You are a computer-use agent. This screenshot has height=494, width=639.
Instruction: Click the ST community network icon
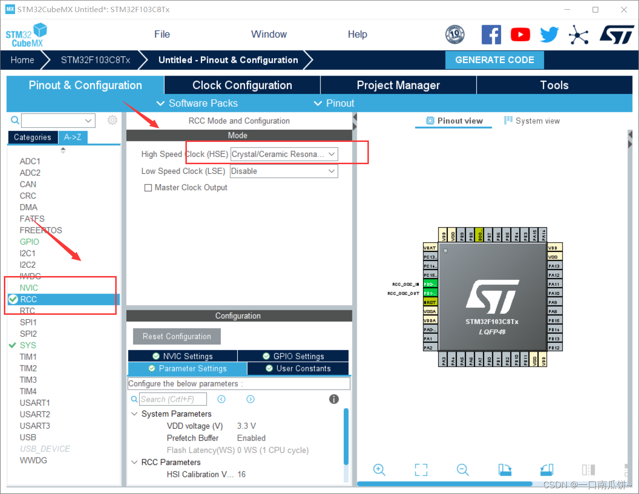point(578,35)
